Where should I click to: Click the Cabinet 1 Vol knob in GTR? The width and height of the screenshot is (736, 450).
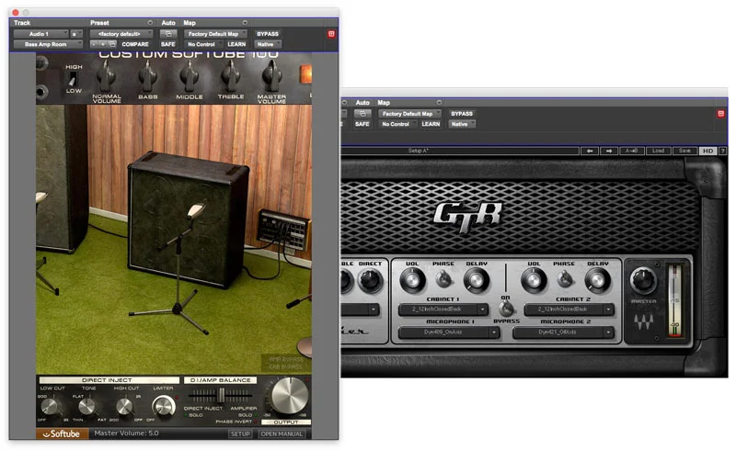point(412,281)
